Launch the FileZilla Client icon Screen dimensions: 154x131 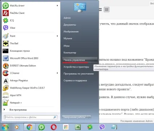click(x=5, y=13)
